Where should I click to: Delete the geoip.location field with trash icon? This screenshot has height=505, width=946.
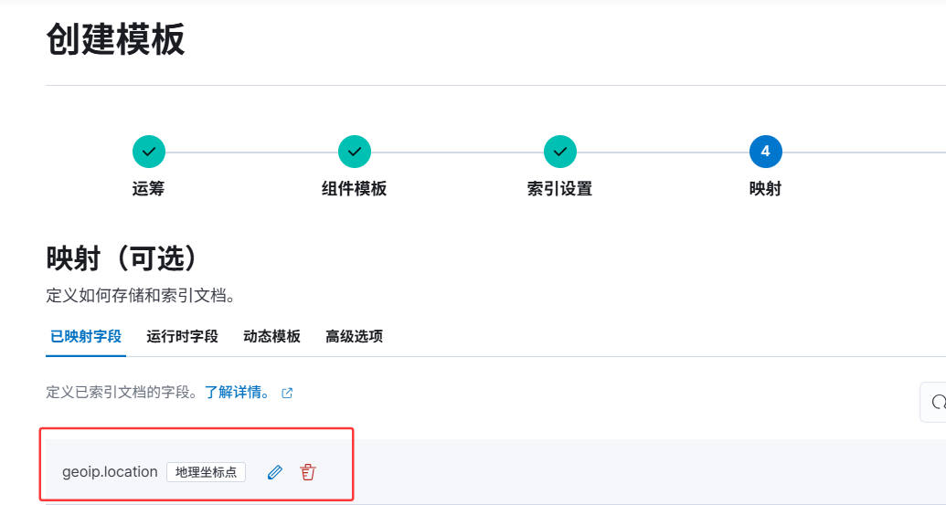click(308, 472)
